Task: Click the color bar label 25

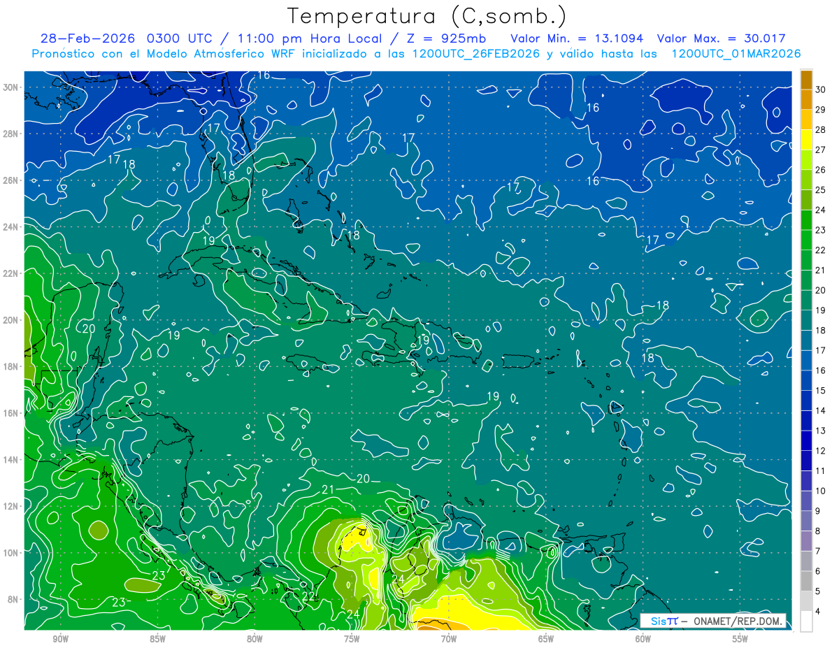Action: (x=821, y=190)
